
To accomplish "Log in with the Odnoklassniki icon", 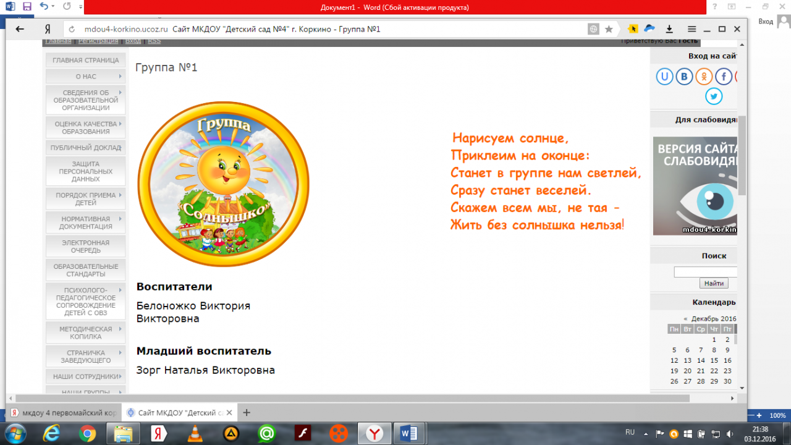I will (x=704, y=77).
